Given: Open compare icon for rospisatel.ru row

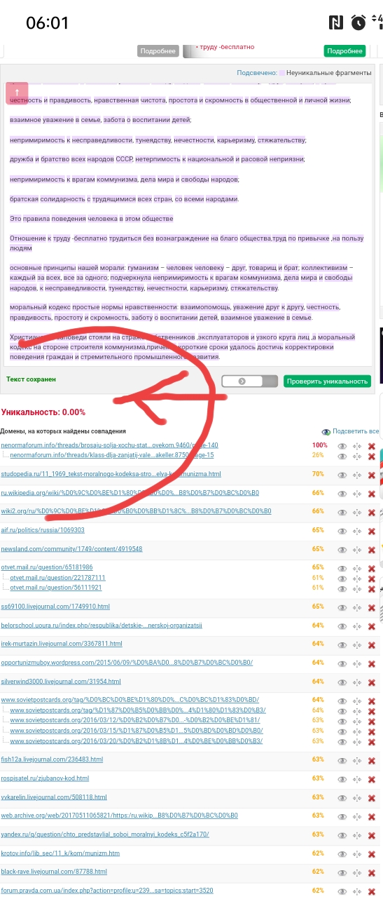Looking at the screenshot, I should coord(357,778).
